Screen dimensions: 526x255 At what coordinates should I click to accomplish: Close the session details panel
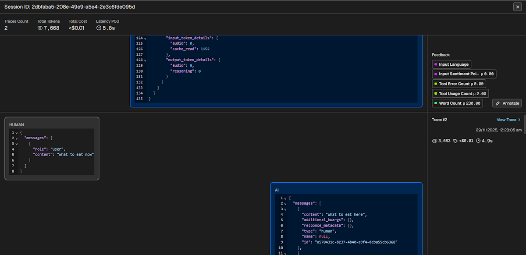(517, 7)
